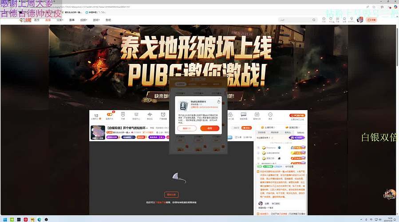The image size is (399, 222).
Task: Click the Douyu logo in top navigation
Action: 25,20
